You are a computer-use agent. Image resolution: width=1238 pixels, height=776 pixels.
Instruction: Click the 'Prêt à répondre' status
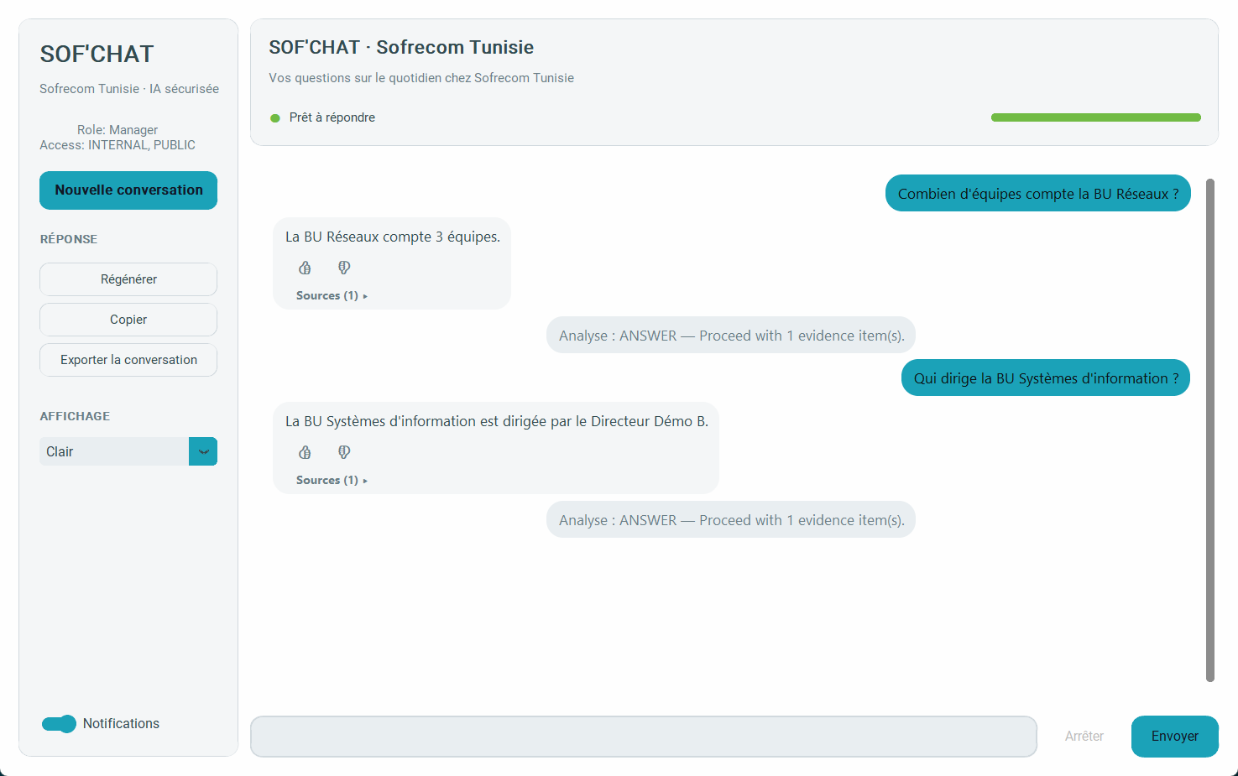[332, 117]
